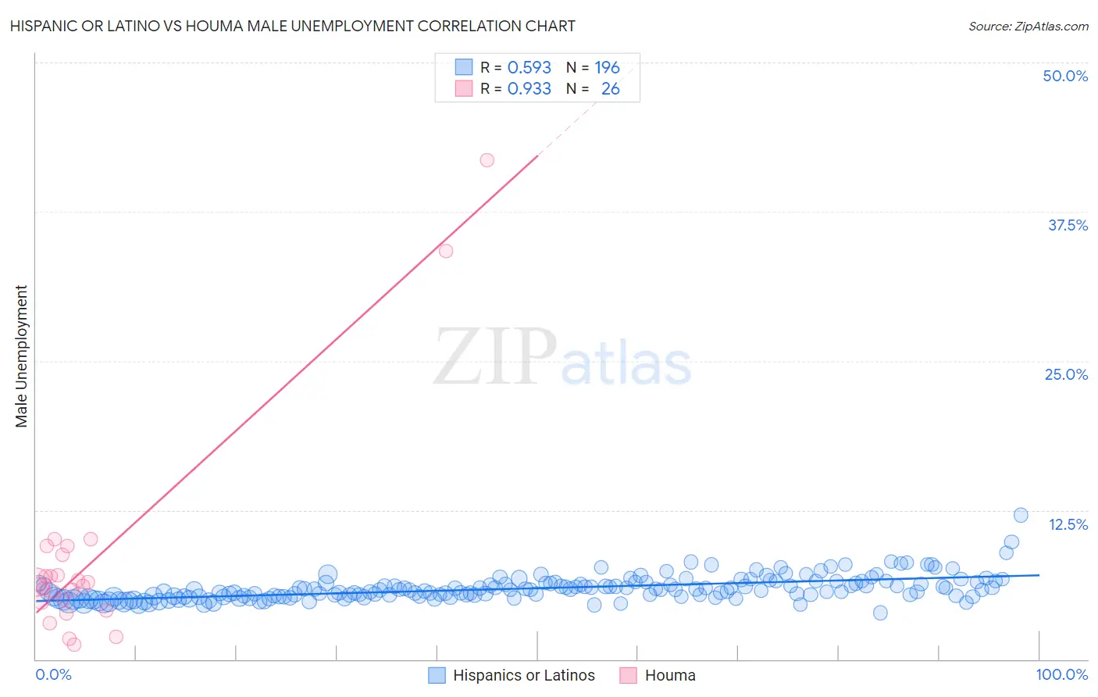Click the pink swatch beside R = 0.933
This screenshot has height=697, width=1098.
[x=464, y=88]
